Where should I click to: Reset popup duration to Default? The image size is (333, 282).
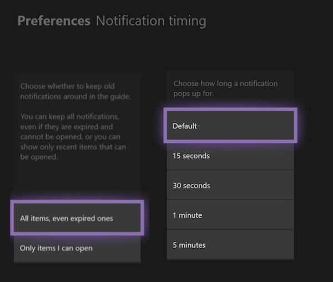click(x=230, y=126)
